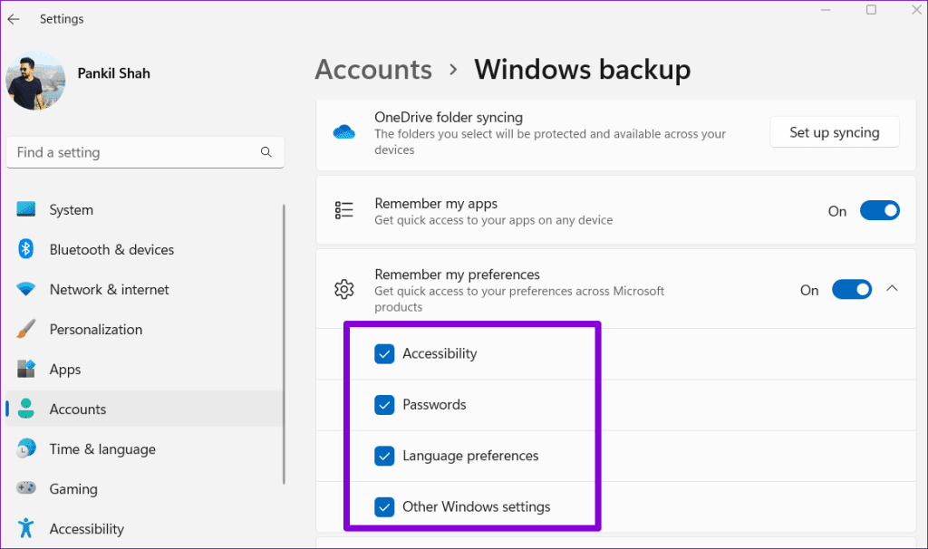928x549 pixels.
Task: Click the sidebar vertical scrollbar
Action: coord(284,344)
